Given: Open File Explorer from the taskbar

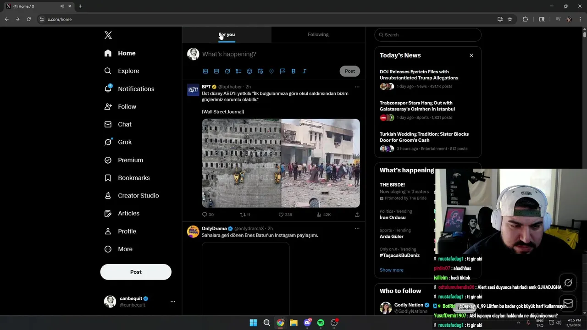Looking at the screenshot, I should tap(293, 323).
